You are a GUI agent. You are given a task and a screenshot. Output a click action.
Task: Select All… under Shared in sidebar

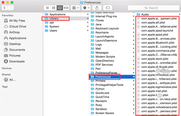(10, 80)
